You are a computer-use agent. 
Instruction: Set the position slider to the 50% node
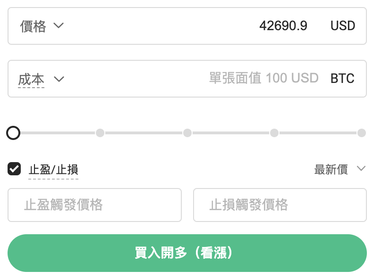[x=187, y=133]
